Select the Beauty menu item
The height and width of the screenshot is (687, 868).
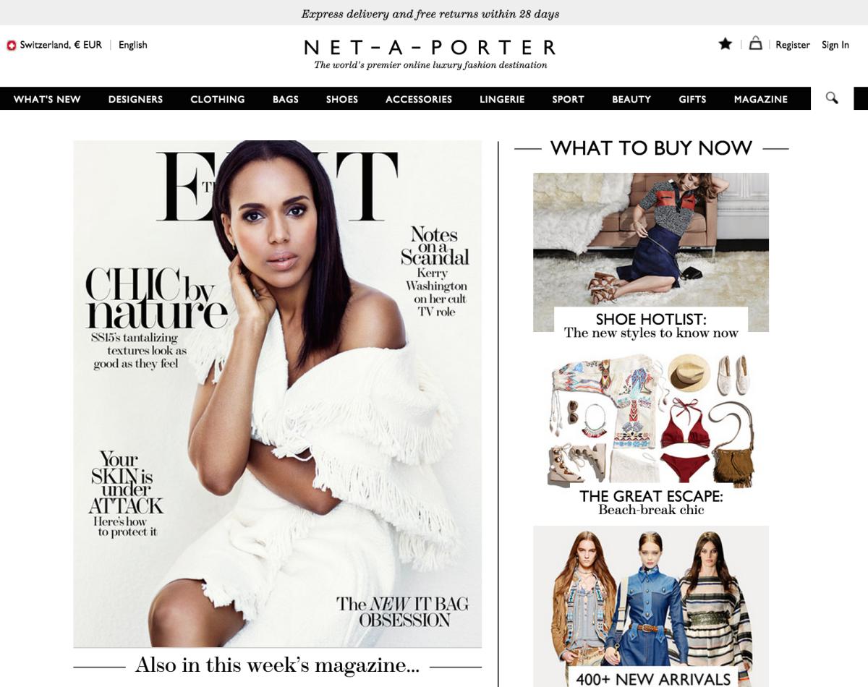[631, 99]
